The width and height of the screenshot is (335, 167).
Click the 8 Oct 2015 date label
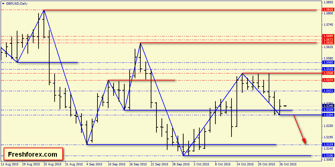[223, 164]
